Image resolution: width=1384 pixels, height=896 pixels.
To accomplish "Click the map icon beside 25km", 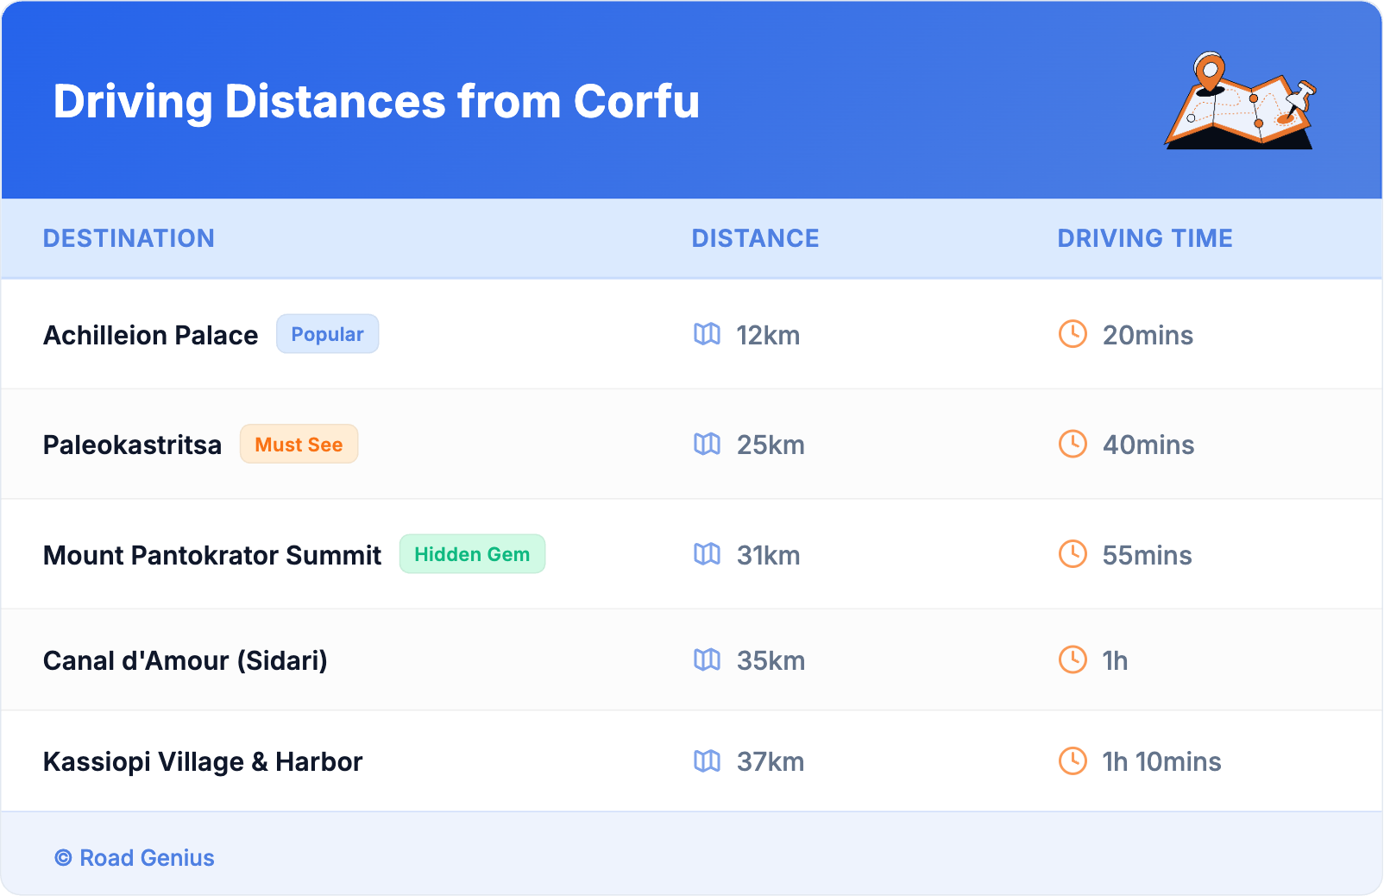I will (707, 444).
